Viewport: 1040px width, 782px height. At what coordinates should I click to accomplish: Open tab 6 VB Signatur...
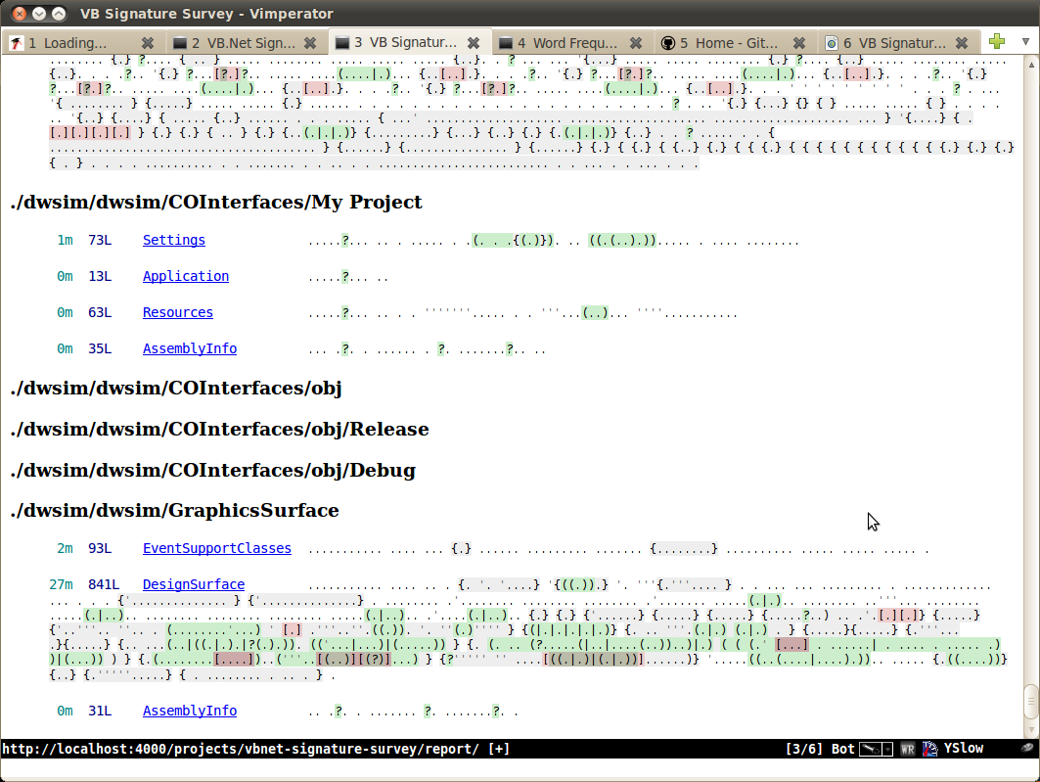pos(898,43)
